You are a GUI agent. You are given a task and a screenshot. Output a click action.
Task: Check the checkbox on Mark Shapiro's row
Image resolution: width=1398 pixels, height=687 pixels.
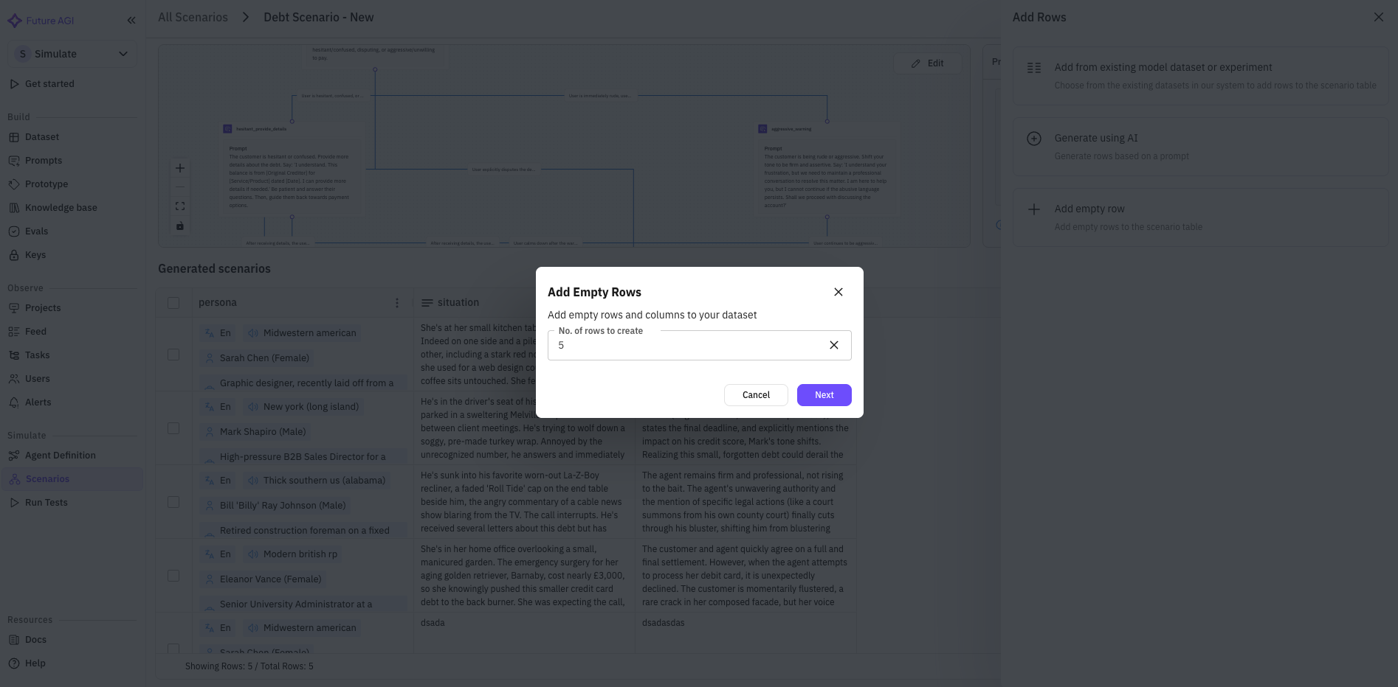pos(173,428)
